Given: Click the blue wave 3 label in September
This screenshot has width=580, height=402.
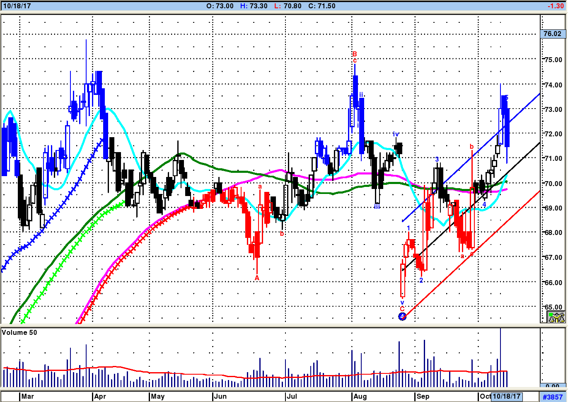Looking at the screenshot, I should pos(437,160).
